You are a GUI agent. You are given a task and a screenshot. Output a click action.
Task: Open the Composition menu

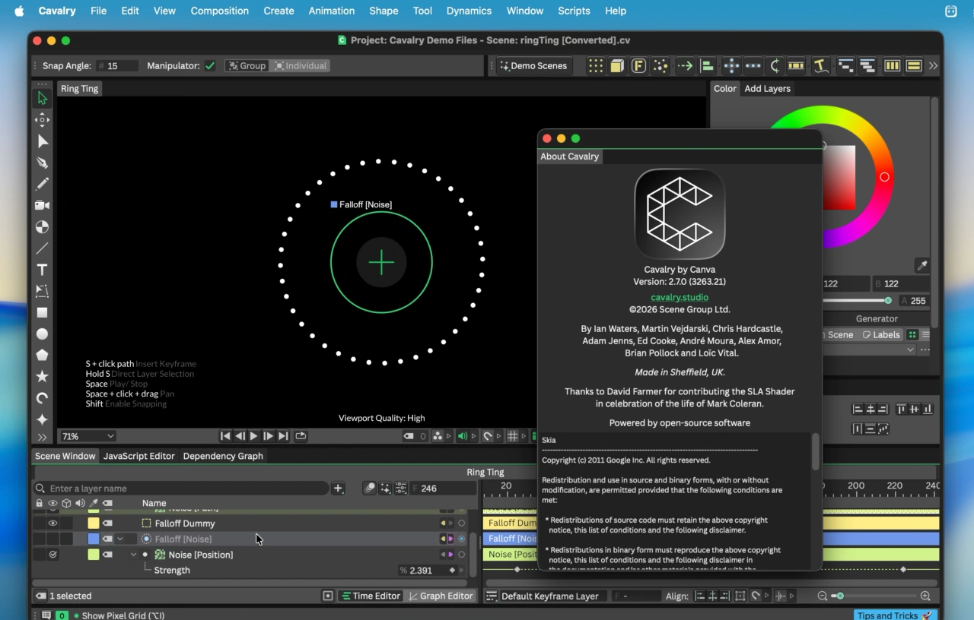tap(219, 11)
